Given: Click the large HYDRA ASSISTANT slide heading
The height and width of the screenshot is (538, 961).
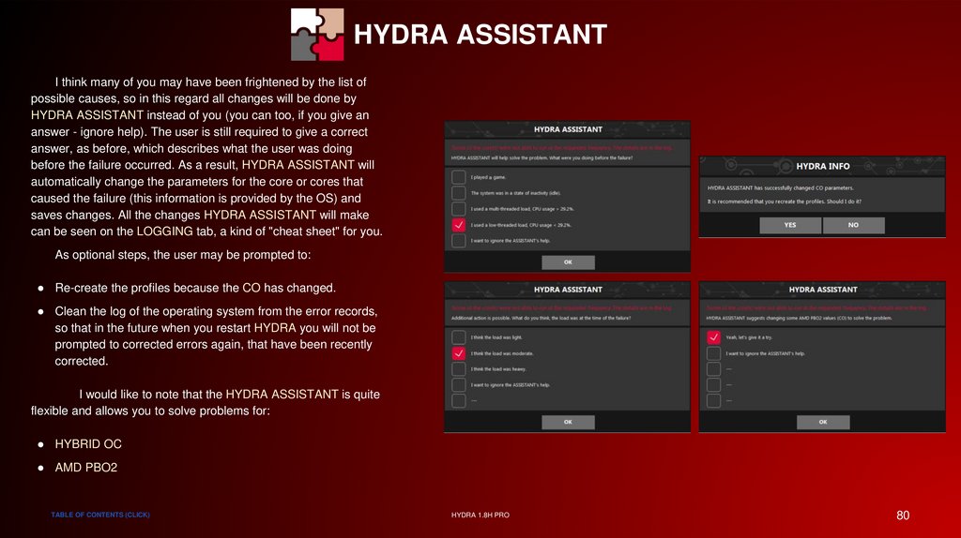Looking at the screenshot, I should (x=480, y=35).
